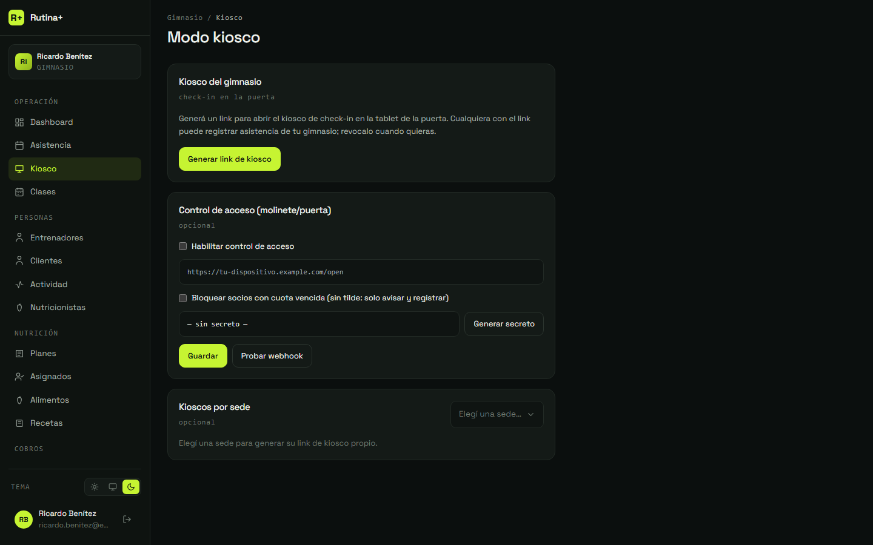Open Clientes menu item

pyautogui.click(x=75, y=261)
